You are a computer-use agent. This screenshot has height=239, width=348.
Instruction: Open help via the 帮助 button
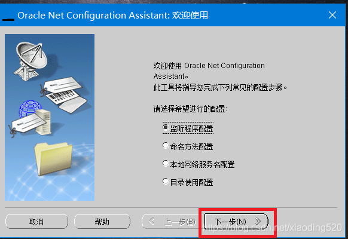pyautogui.click(x=102, y=221)
